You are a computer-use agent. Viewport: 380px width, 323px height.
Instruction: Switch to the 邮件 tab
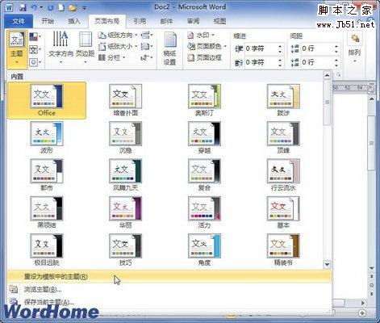click(166, 21)
